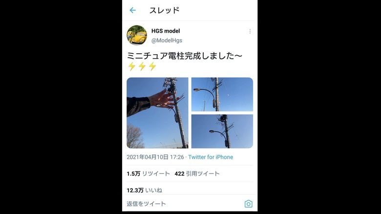
Task: Open the tweet's three-dot options menu
Action: (250, 31)
